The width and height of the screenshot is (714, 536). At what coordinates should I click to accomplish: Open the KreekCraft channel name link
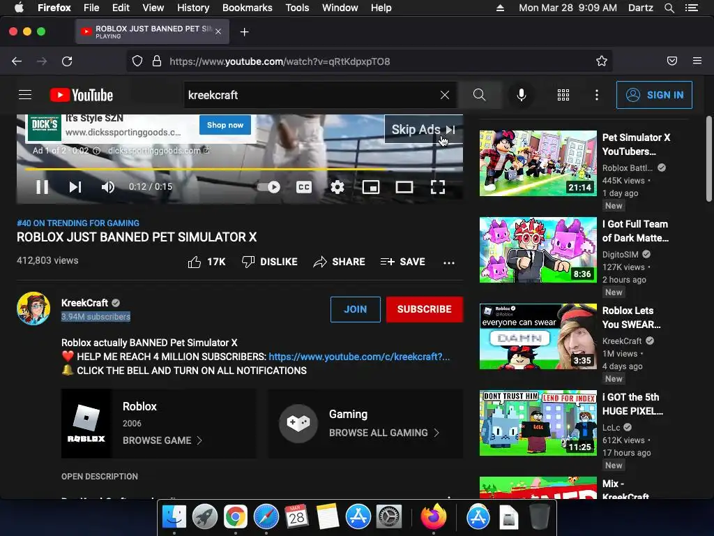84,303
